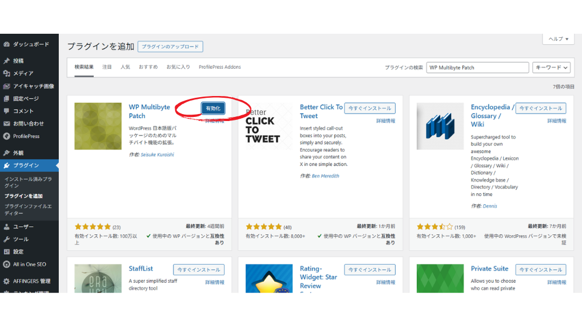
Task: Open the Rating-Widget star thumbnail
Action: pos(269,278)
